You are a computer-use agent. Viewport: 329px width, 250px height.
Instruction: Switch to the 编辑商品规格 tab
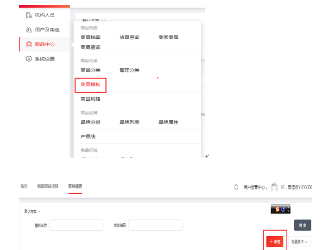[48, 186]
